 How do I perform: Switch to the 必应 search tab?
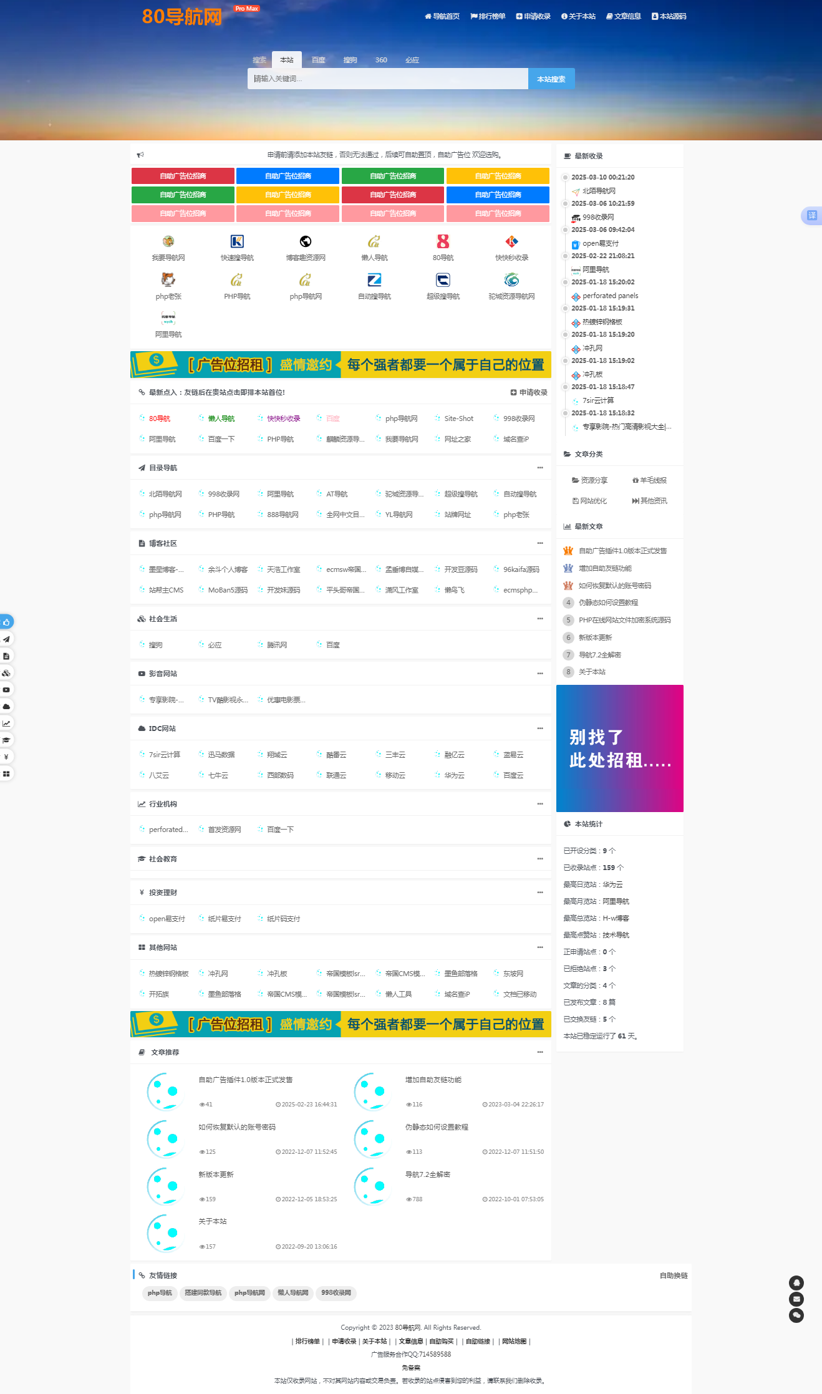pos(412,60)
